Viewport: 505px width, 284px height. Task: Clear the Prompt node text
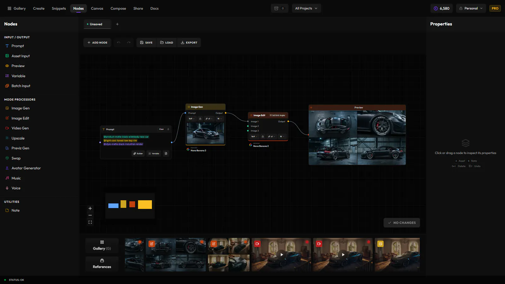point(161,129)
